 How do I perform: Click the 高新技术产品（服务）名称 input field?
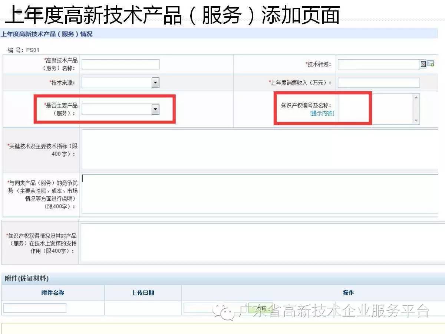(121, 64)
